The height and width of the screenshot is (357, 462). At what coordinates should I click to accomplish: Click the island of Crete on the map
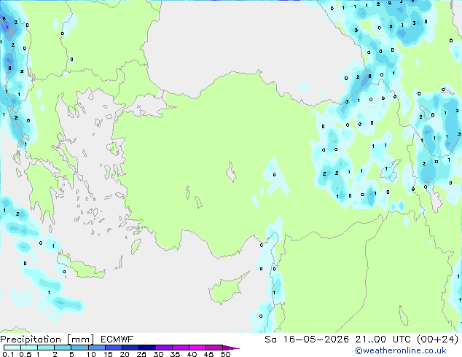click(81, 267)
